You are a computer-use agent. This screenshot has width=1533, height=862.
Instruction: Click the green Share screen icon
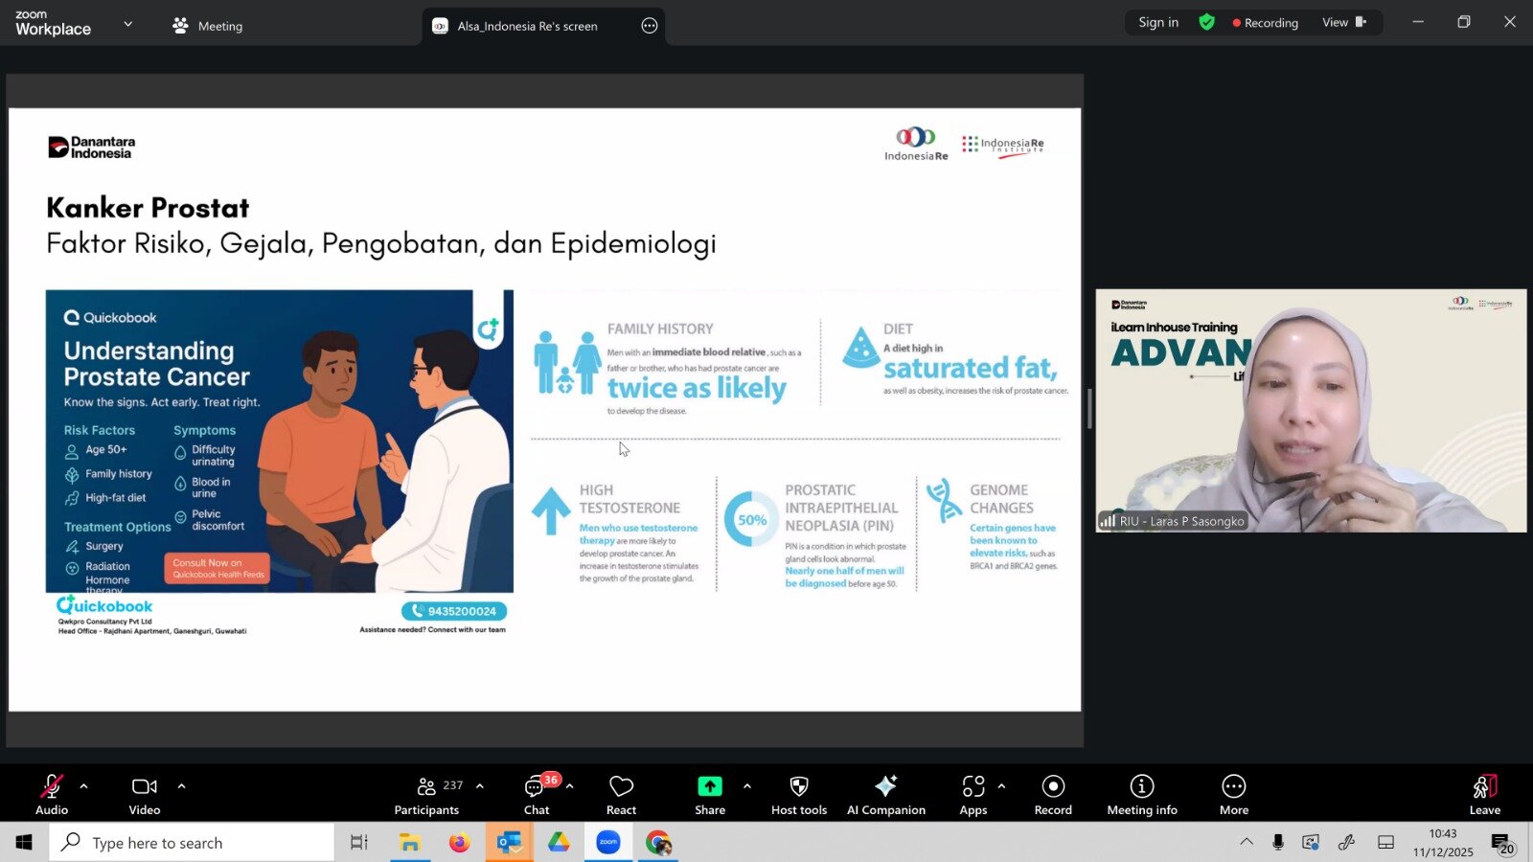tap(709, 786)
